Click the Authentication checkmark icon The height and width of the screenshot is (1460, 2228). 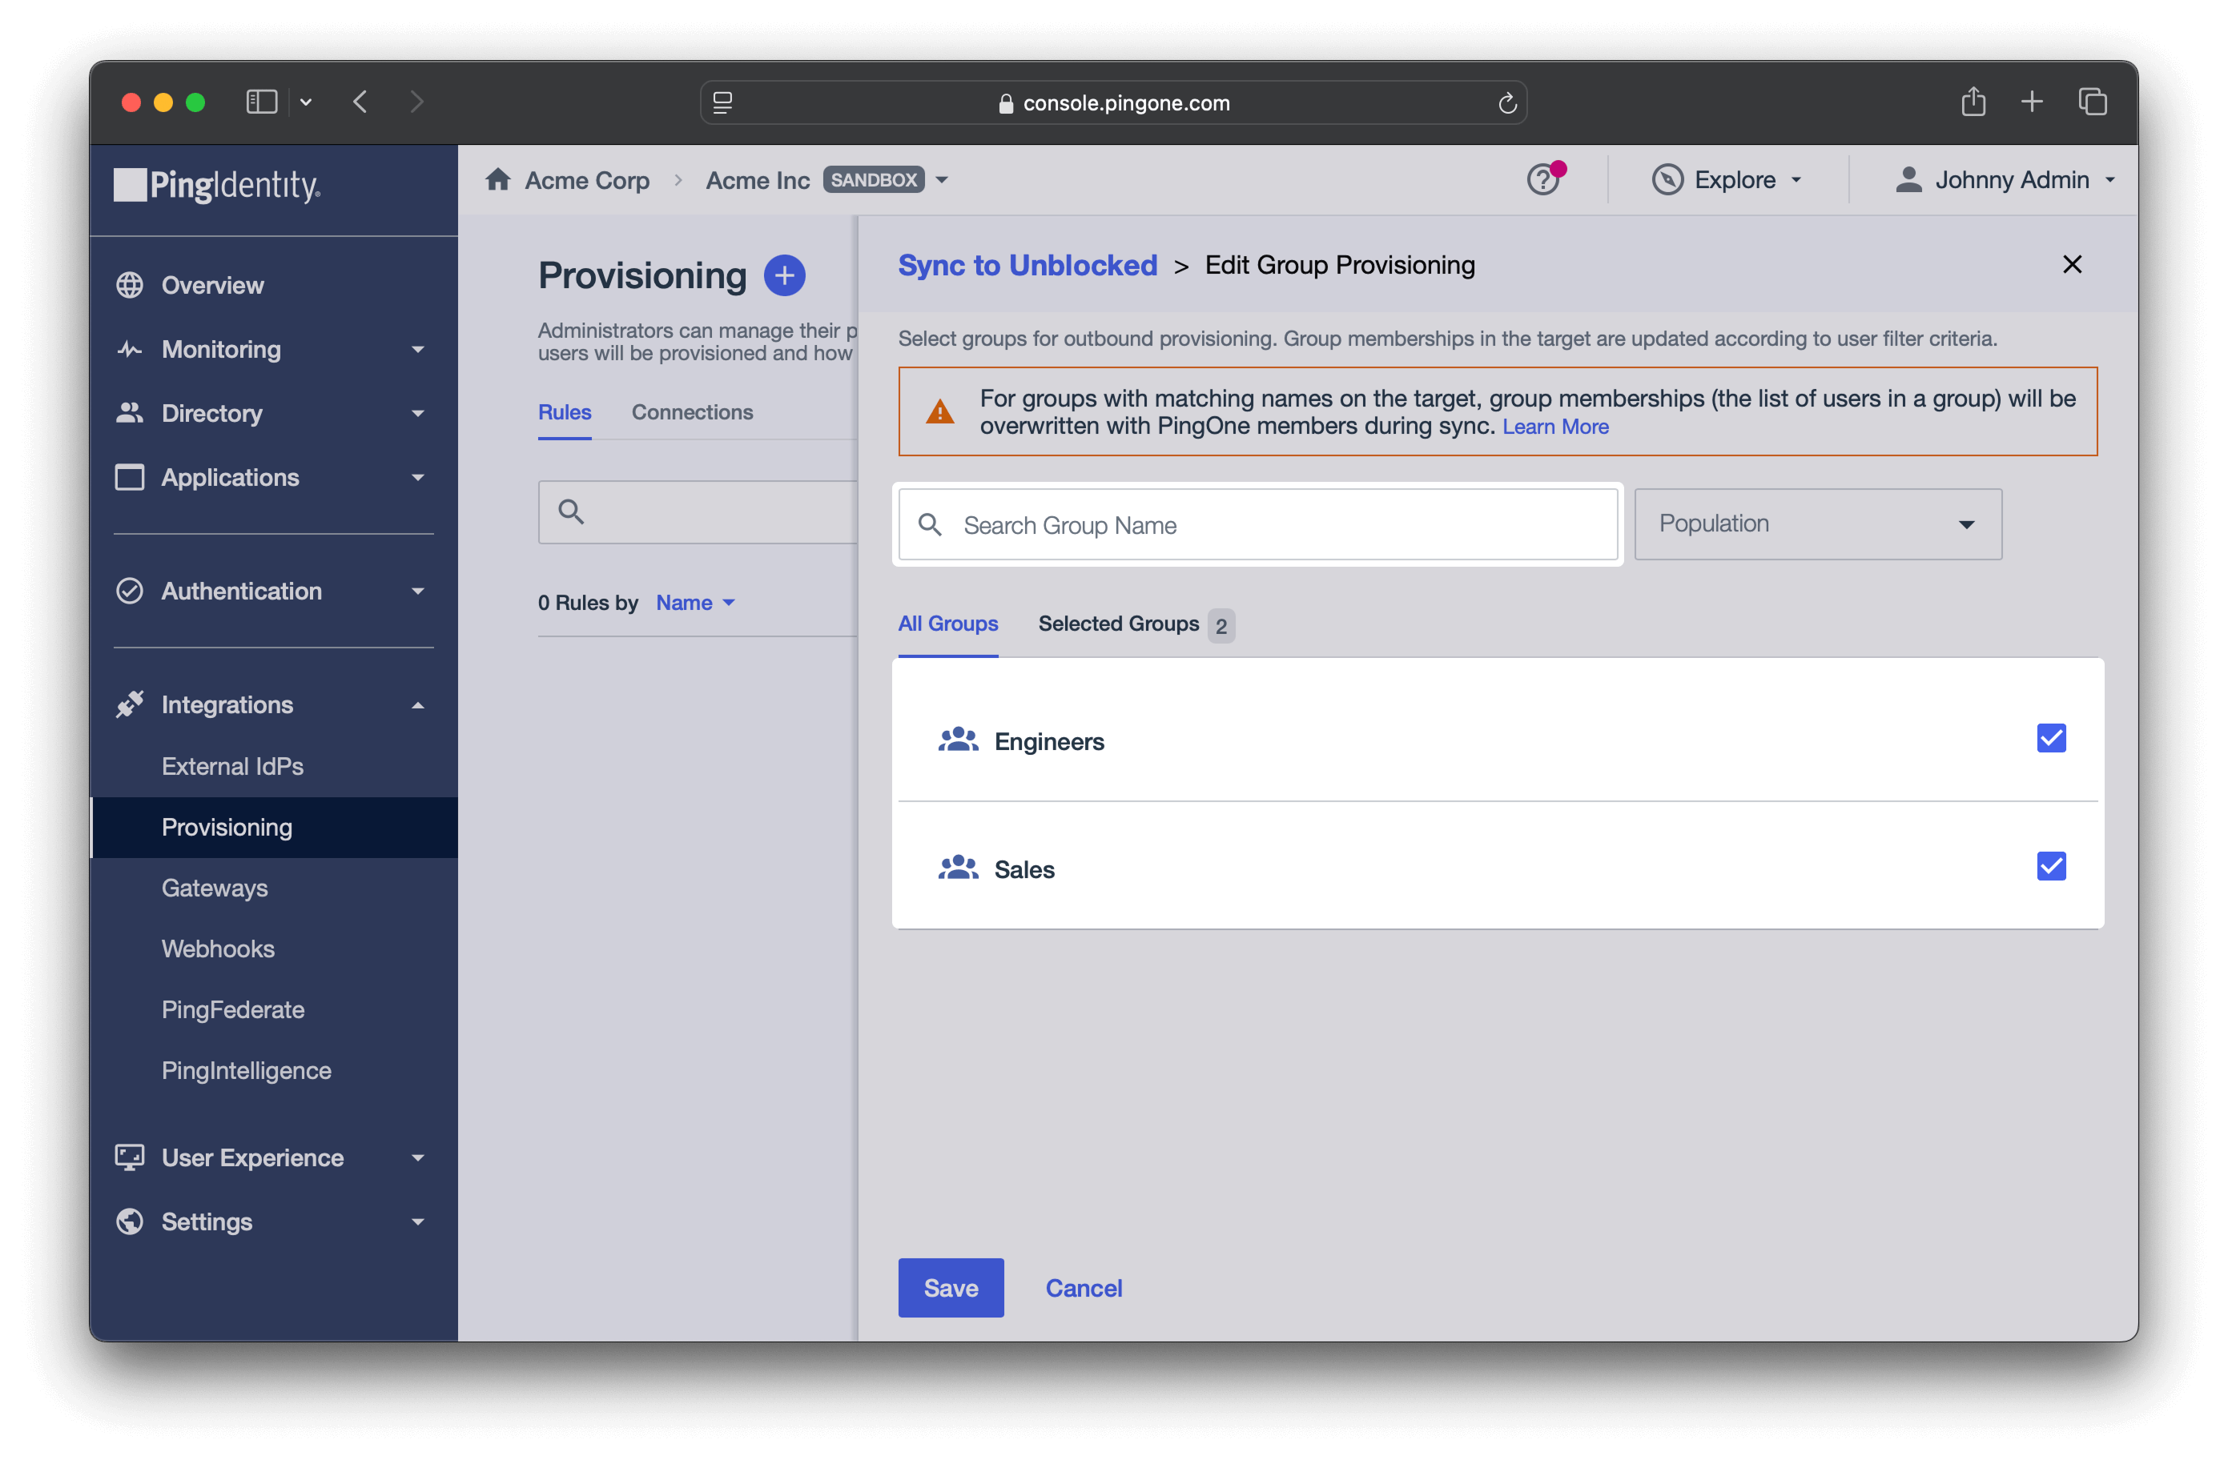coord(129,591)
